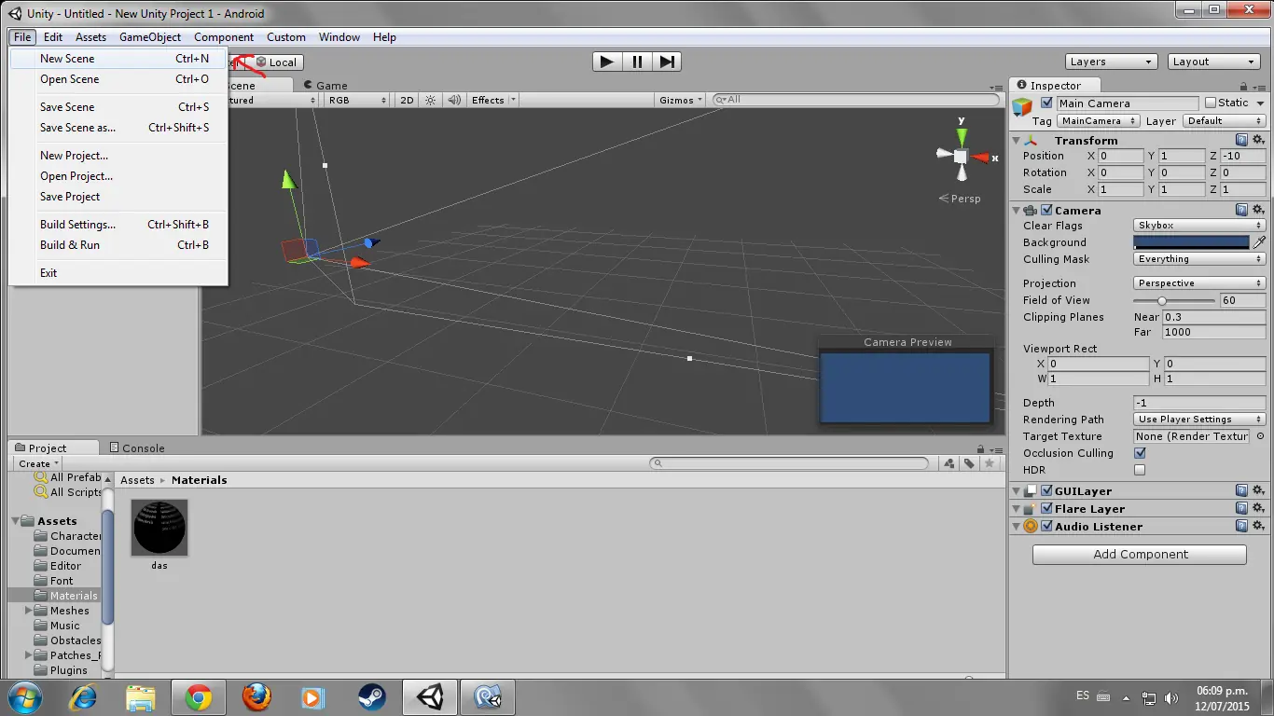Viewport: 1274px width, 716px height.
Task: Click the red X axis cone on scene gizmo
Action: [979, 158]
